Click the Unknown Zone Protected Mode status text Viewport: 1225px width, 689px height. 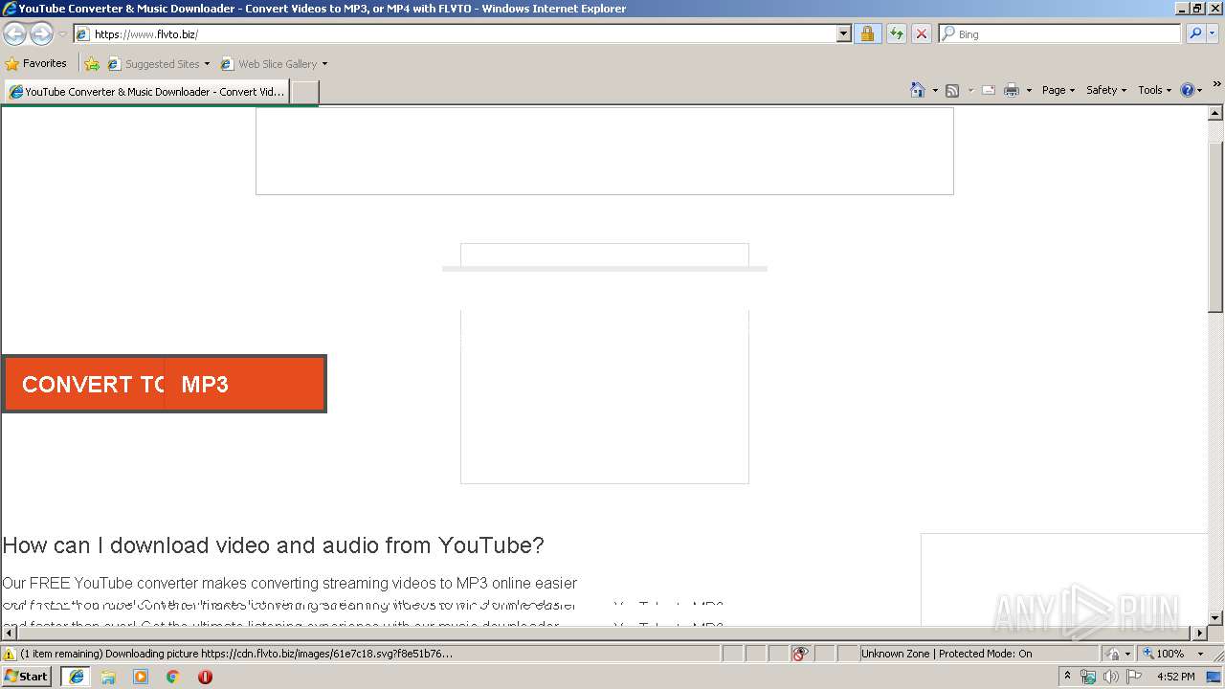point(946,654)
